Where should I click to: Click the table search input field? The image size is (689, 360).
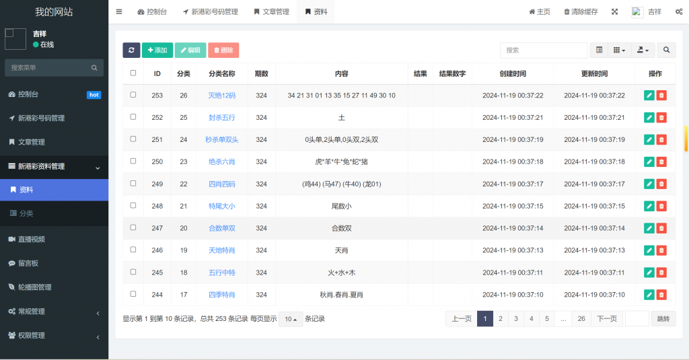coord(543,50)
